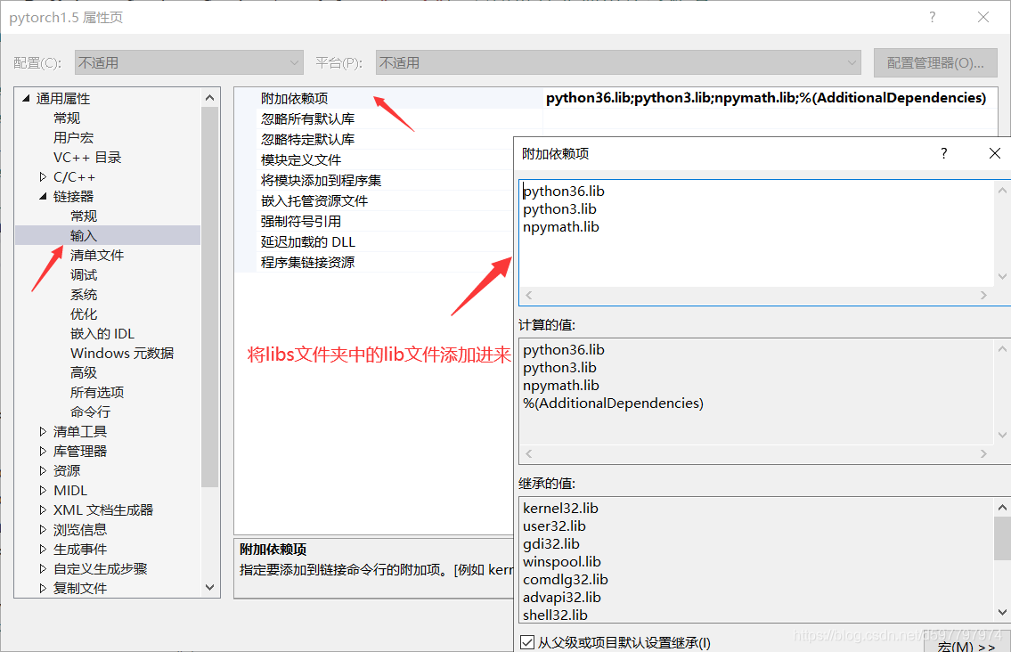Click the tree panel vertical scrollbar thumb
Viewport: 1011px width, 652px height.
pos(209,297)
